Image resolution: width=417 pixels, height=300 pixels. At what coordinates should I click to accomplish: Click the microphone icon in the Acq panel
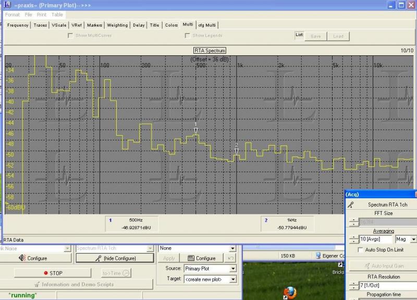point(351,205)
